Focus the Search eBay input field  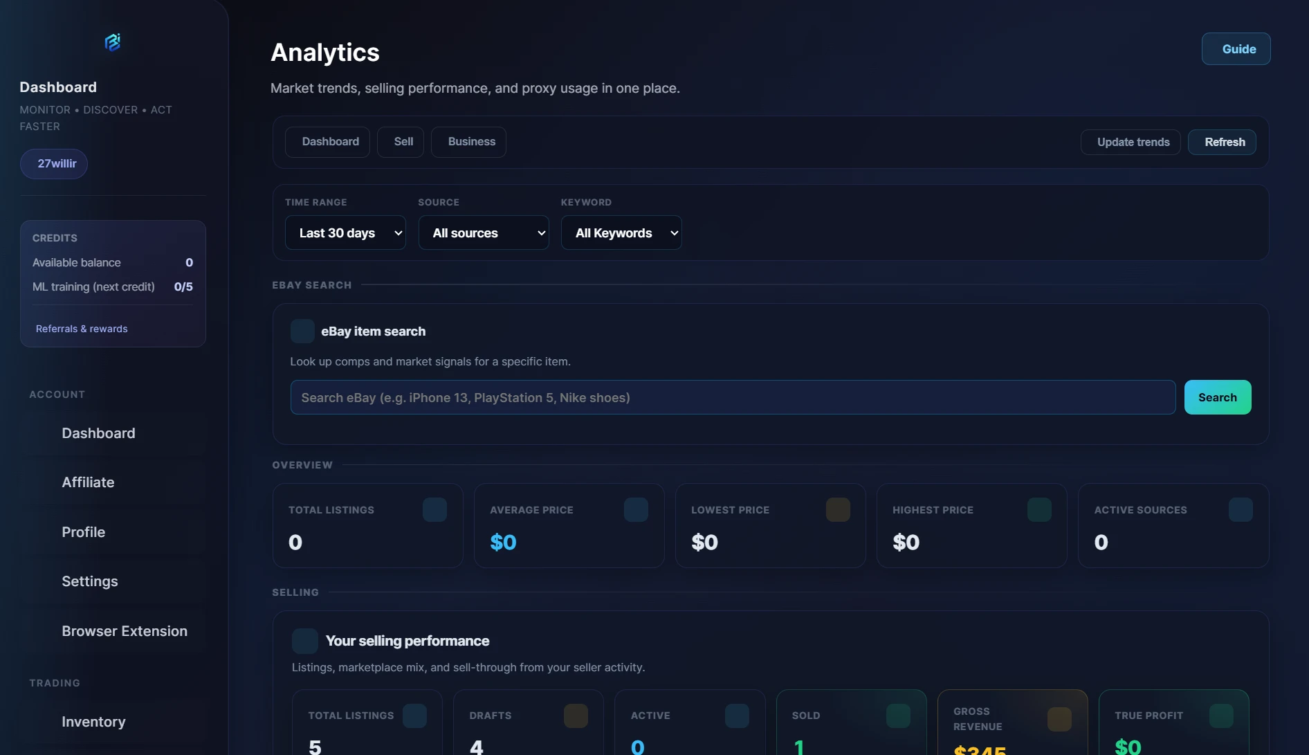[733, 397]
